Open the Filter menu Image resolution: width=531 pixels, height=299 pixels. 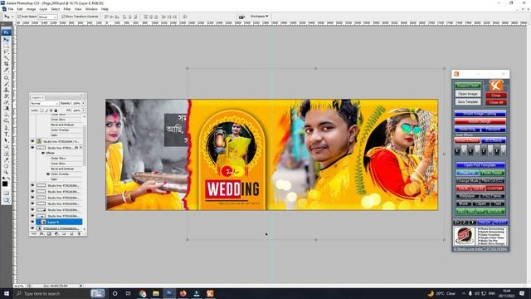[x=67, y=9]
